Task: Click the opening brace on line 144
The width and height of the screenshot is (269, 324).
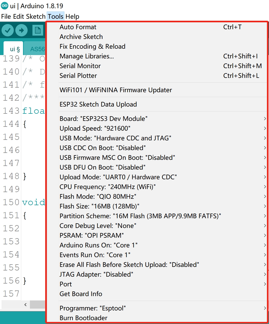Action: (x=25, y=124)
